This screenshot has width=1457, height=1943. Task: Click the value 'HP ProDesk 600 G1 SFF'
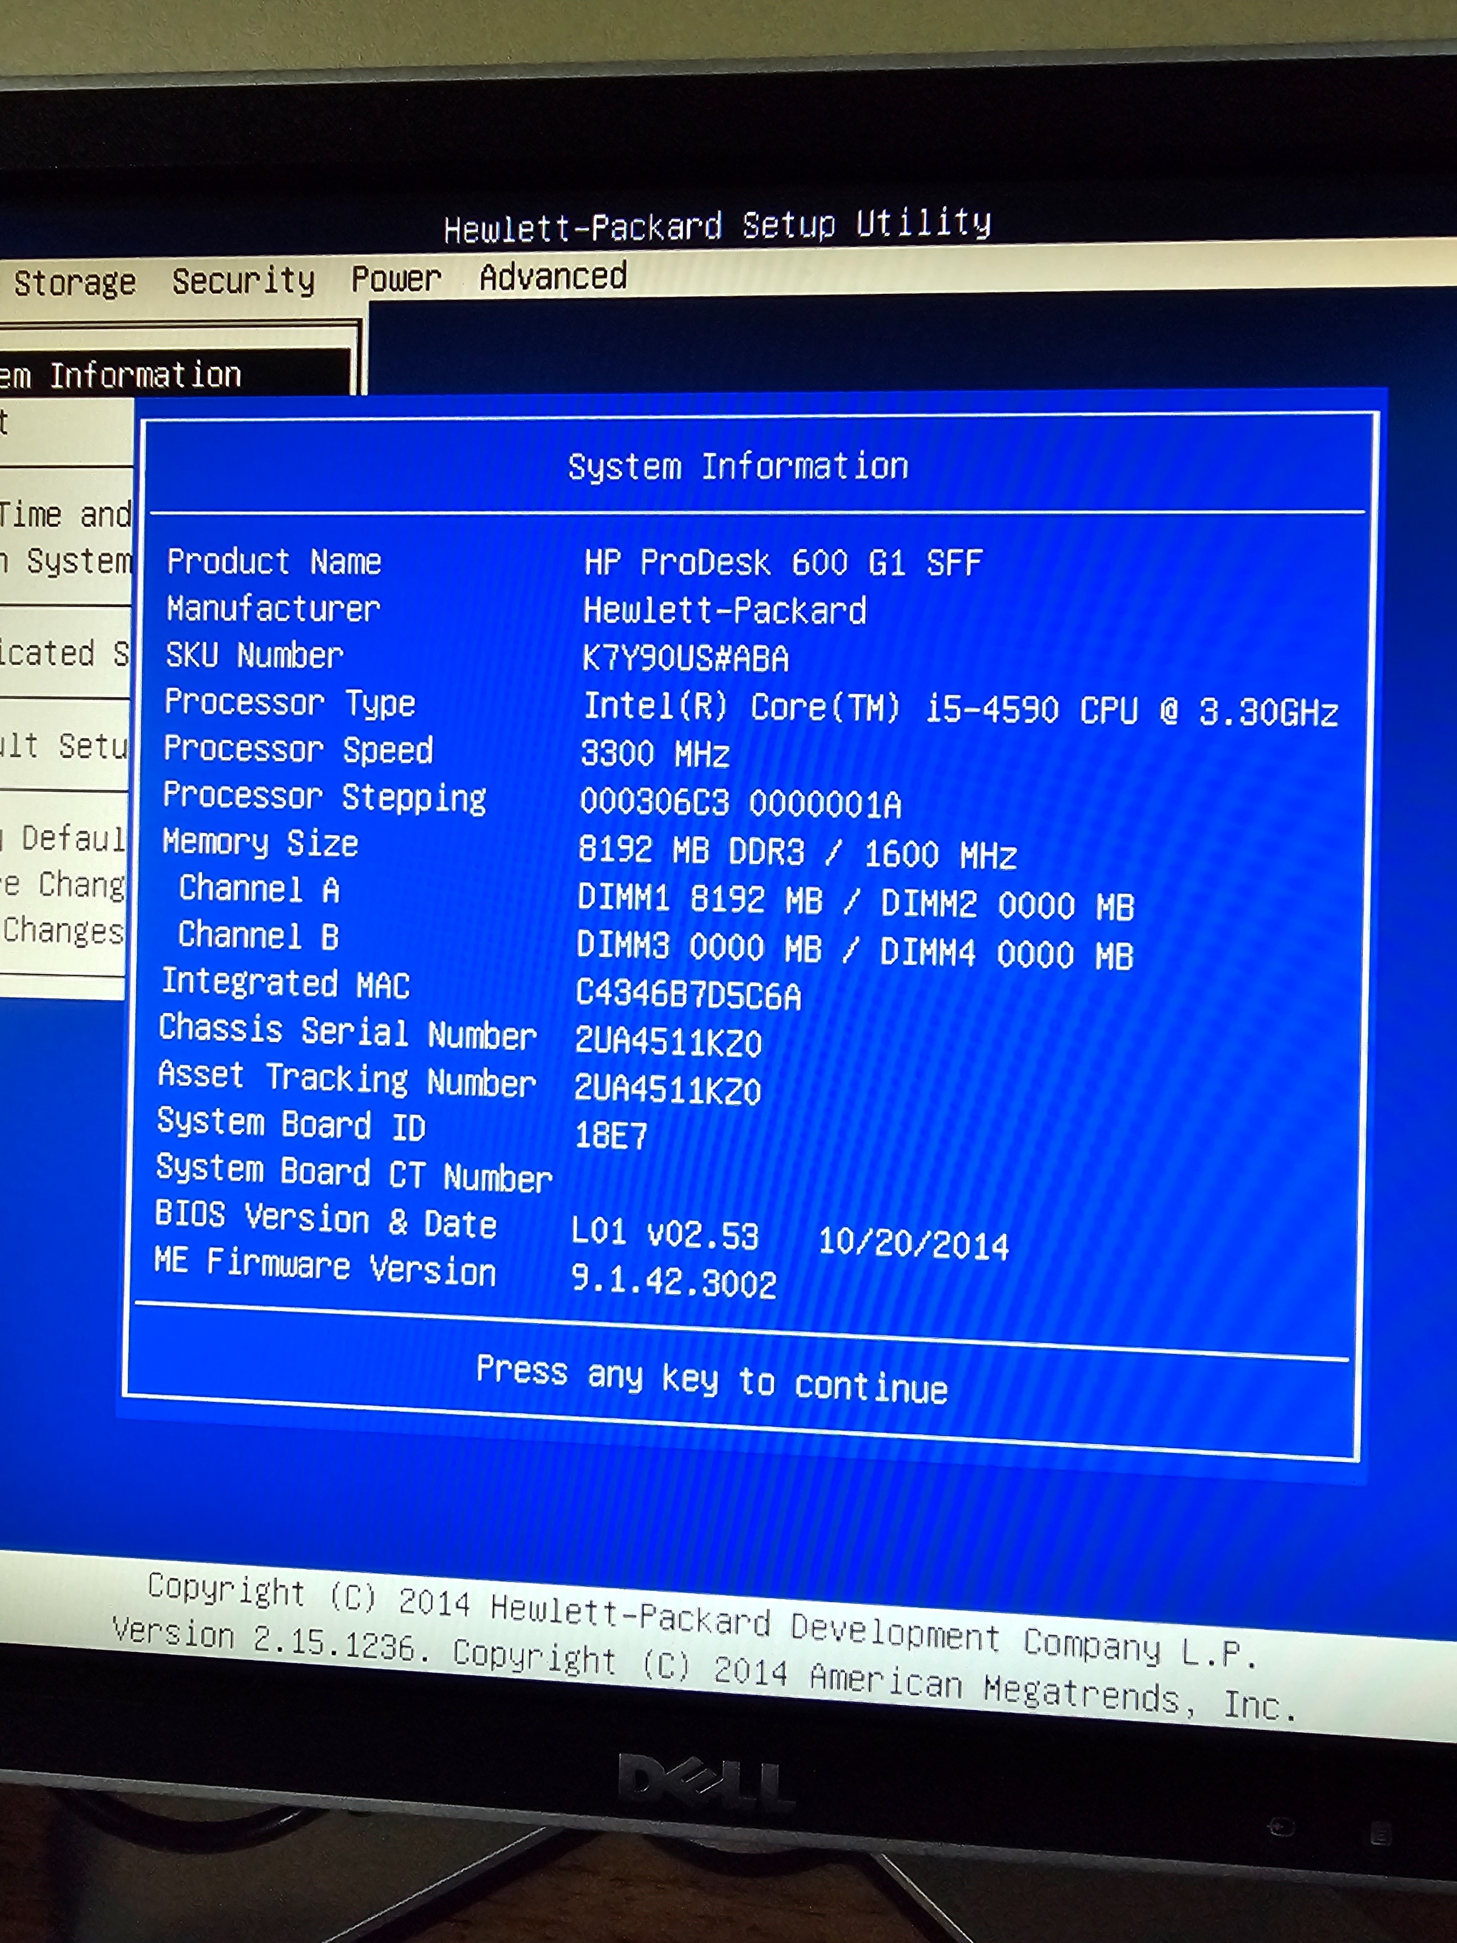point(783,562)
